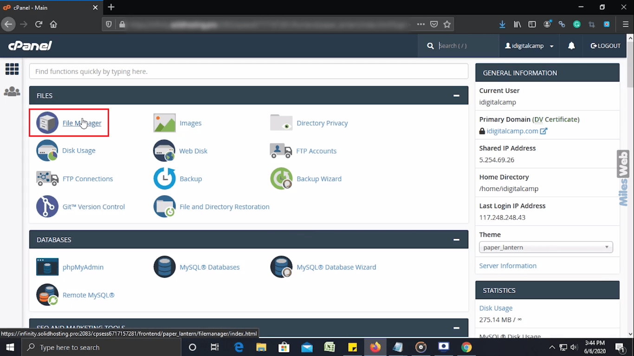Open Git Version Control link
This screenshot has width=634, height=356.
(x=94, y=207)
